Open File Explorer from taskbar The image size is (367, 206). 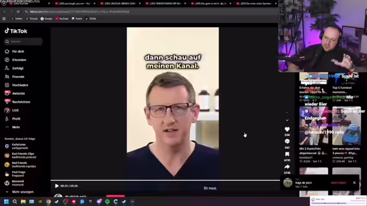pyautogui.click(x=23, y=201)
